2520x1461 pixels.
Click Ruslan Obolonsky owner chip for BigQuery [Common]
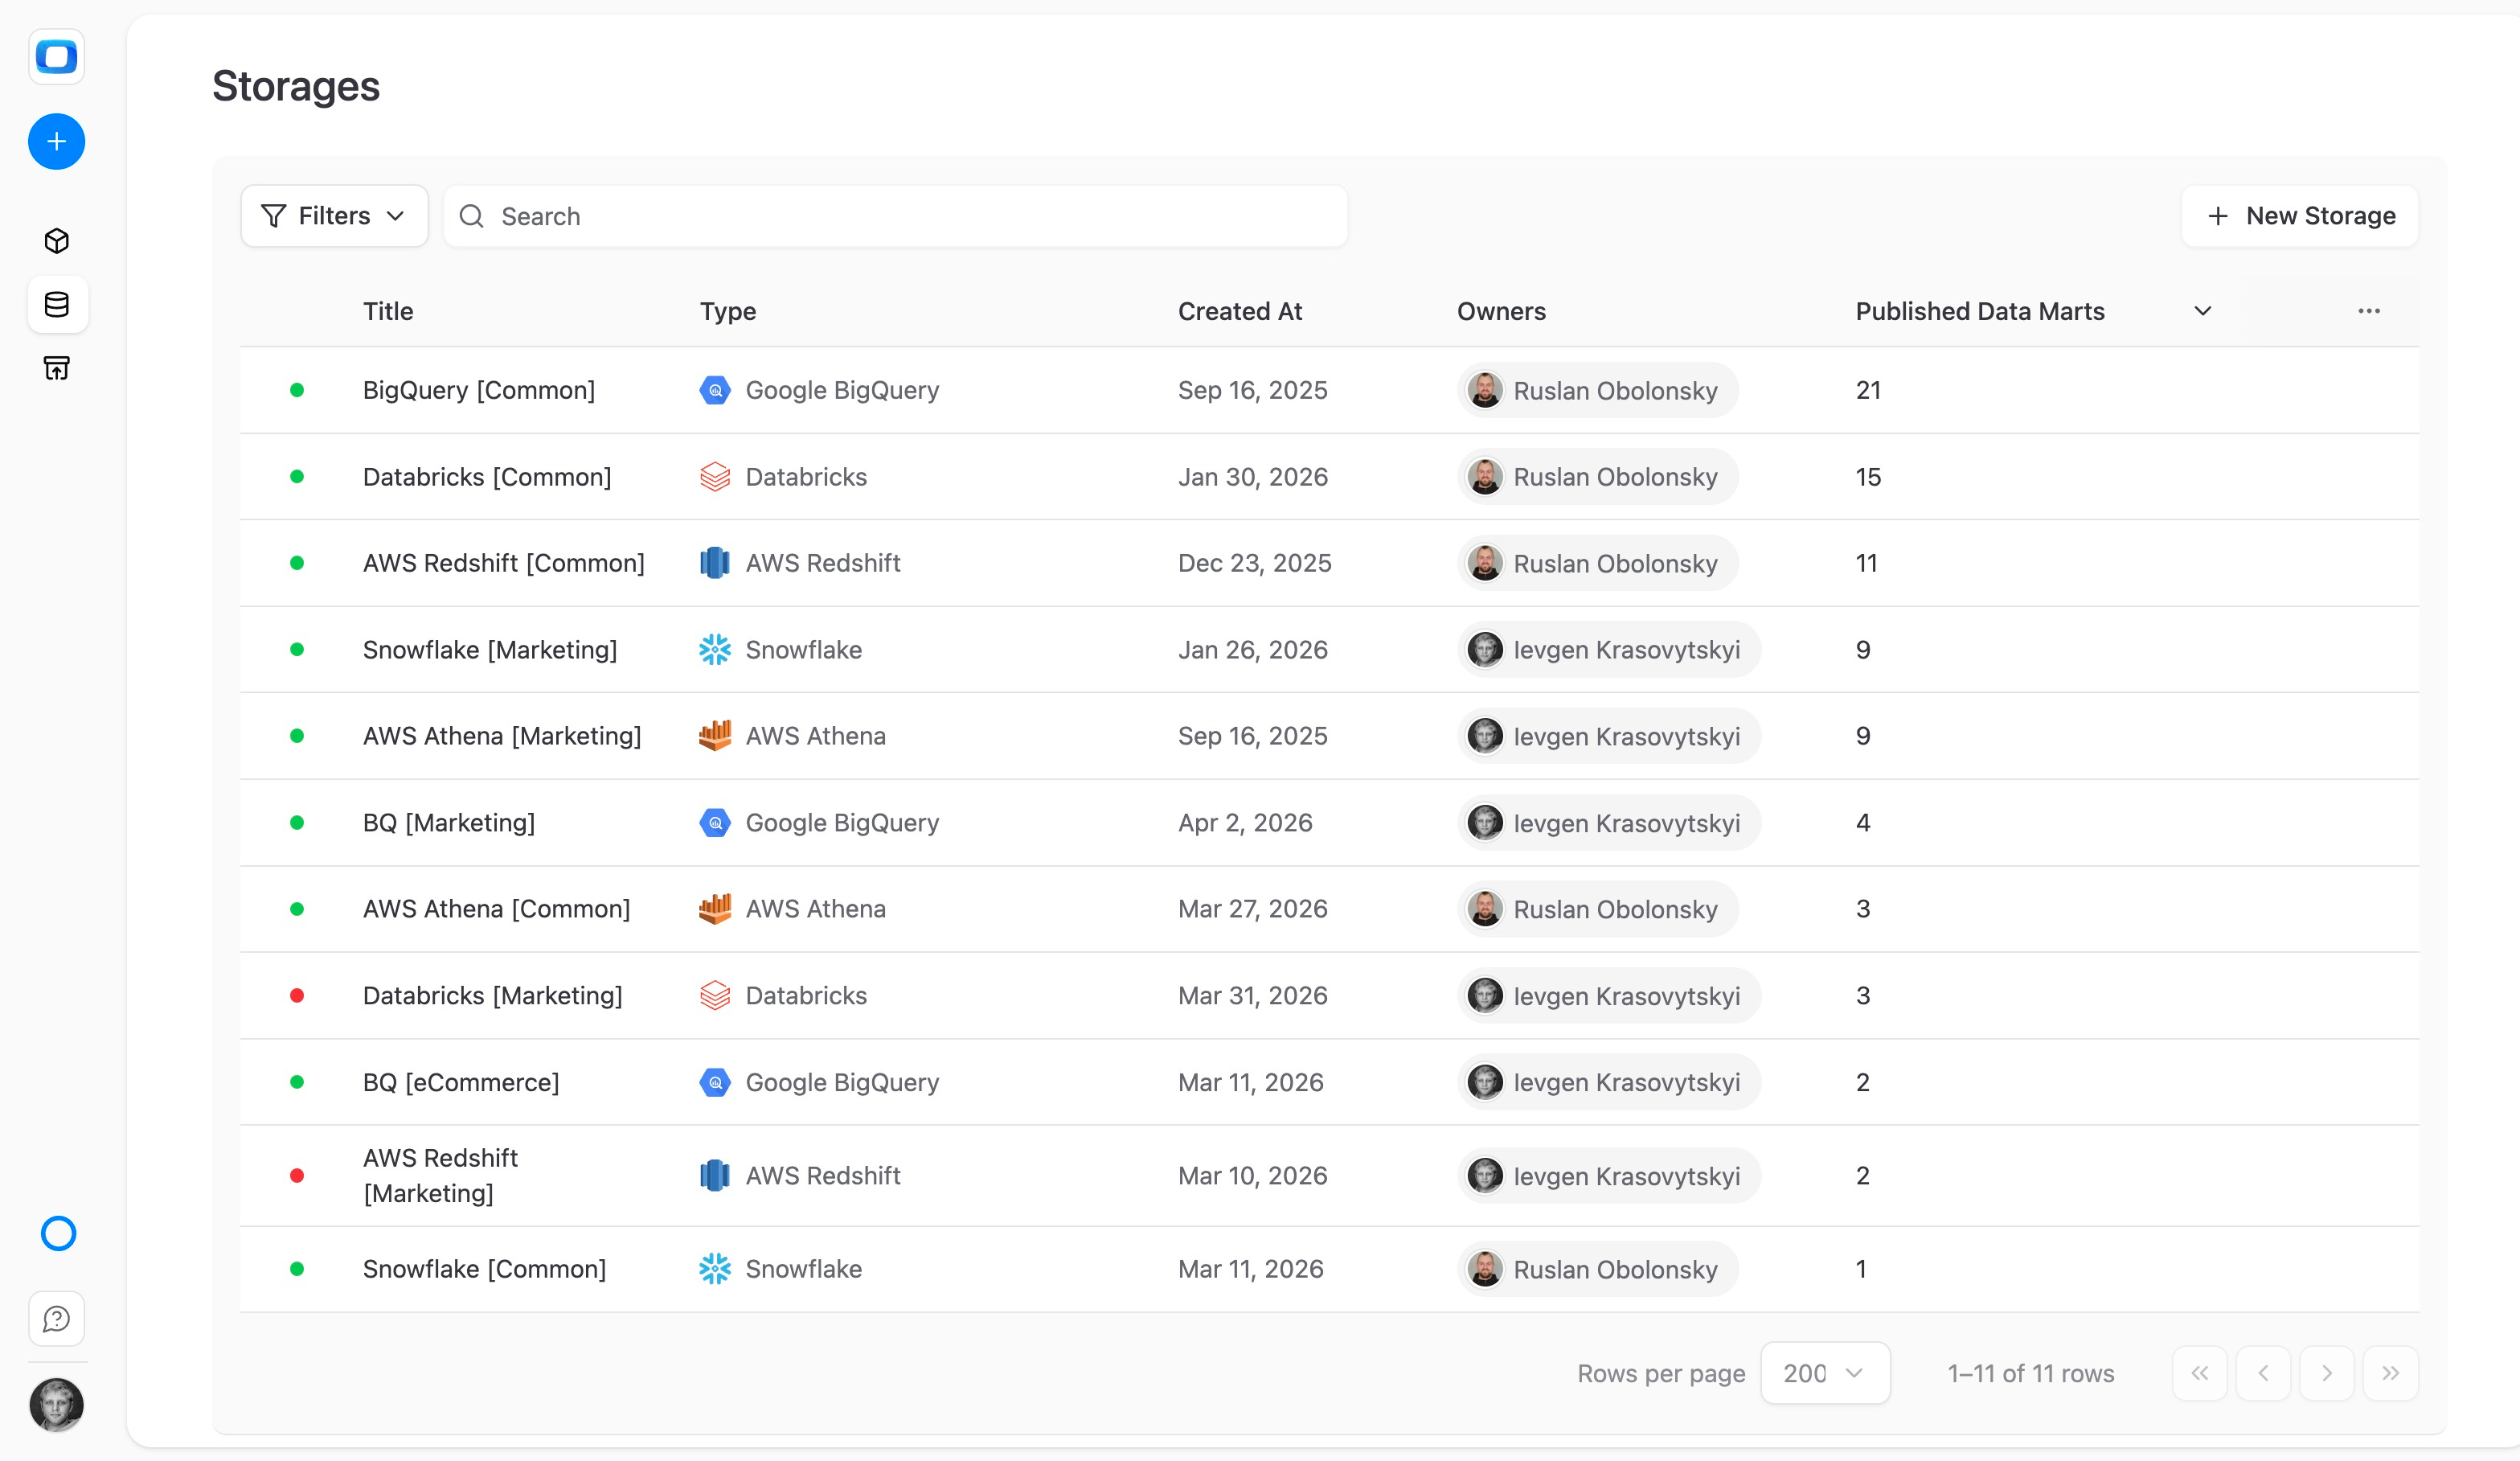coord(1598,390)
